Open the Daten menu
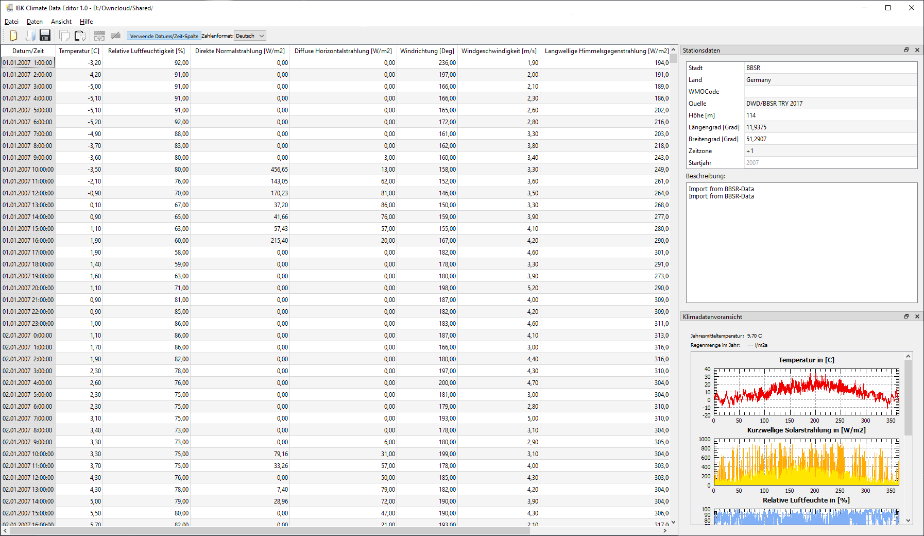 click(x=35, y=22)
